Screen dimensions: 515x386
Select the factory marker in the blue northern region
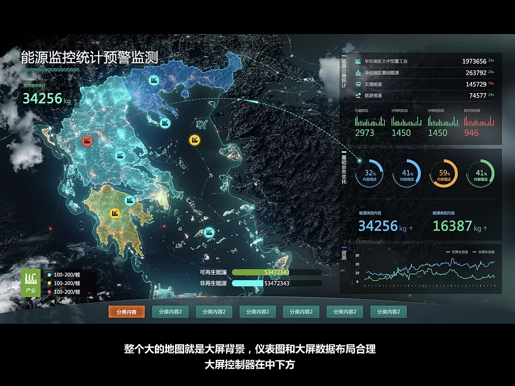154,79
